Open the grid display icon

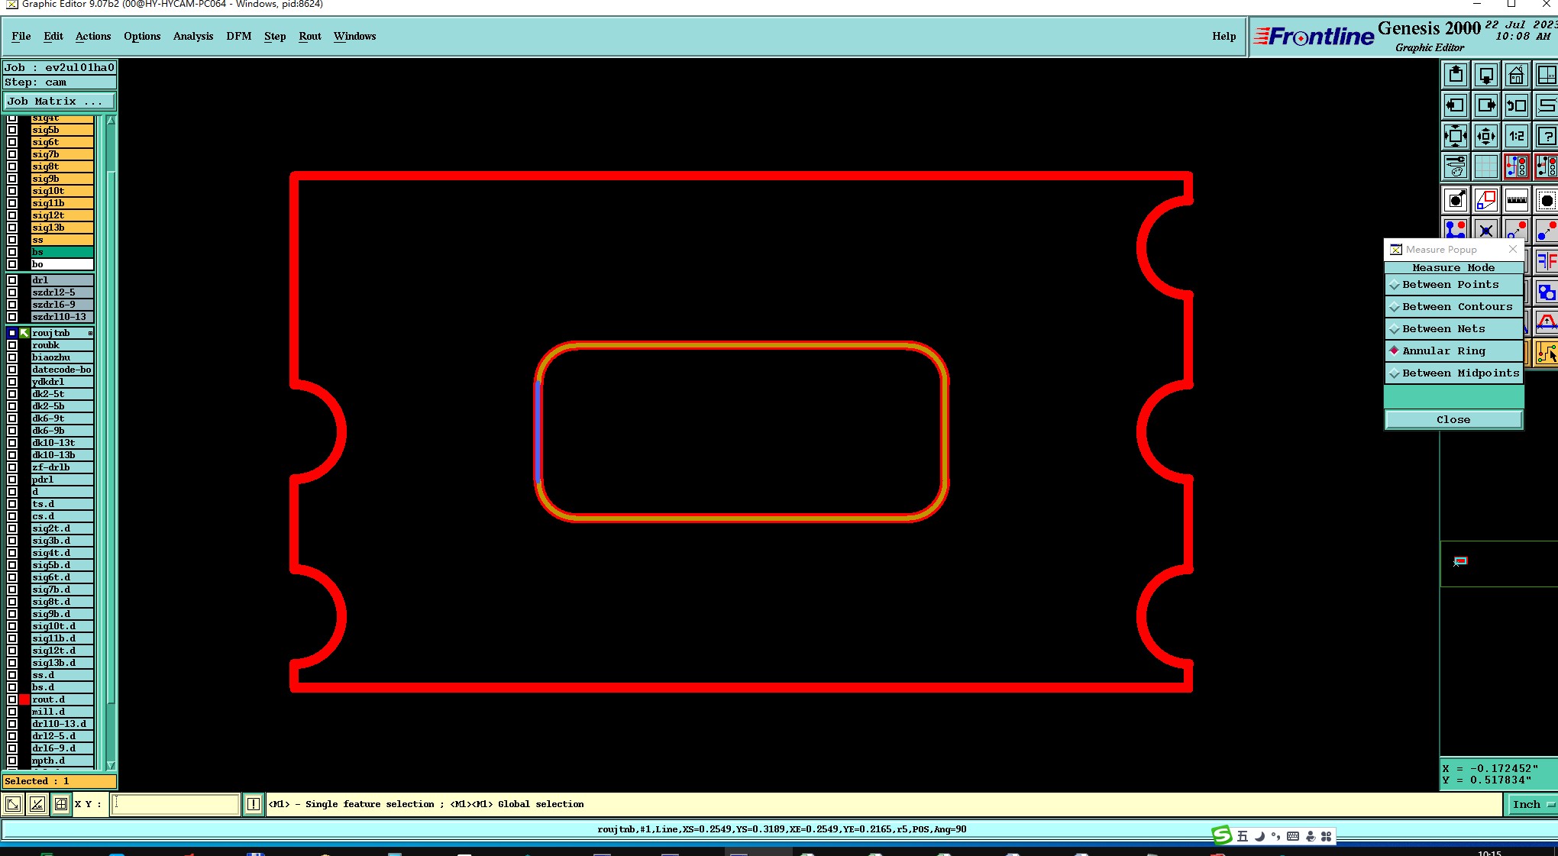click(1485, 166)
